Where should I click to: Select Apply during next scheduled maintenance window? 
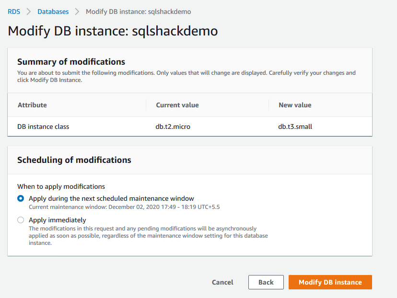(21, 198)
